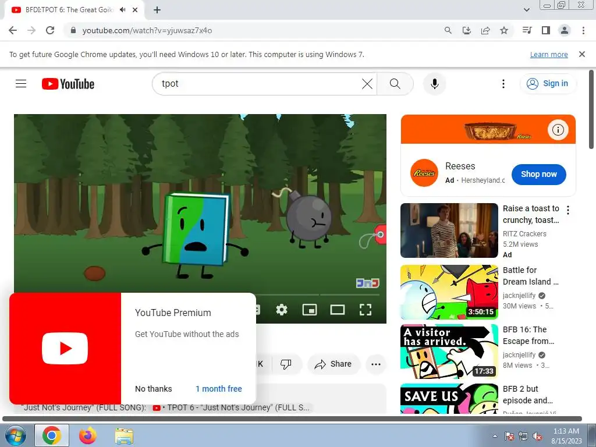Dislike the video with the thumbs-down button
This screenshot has height=447, width=596.
point(286,364)
